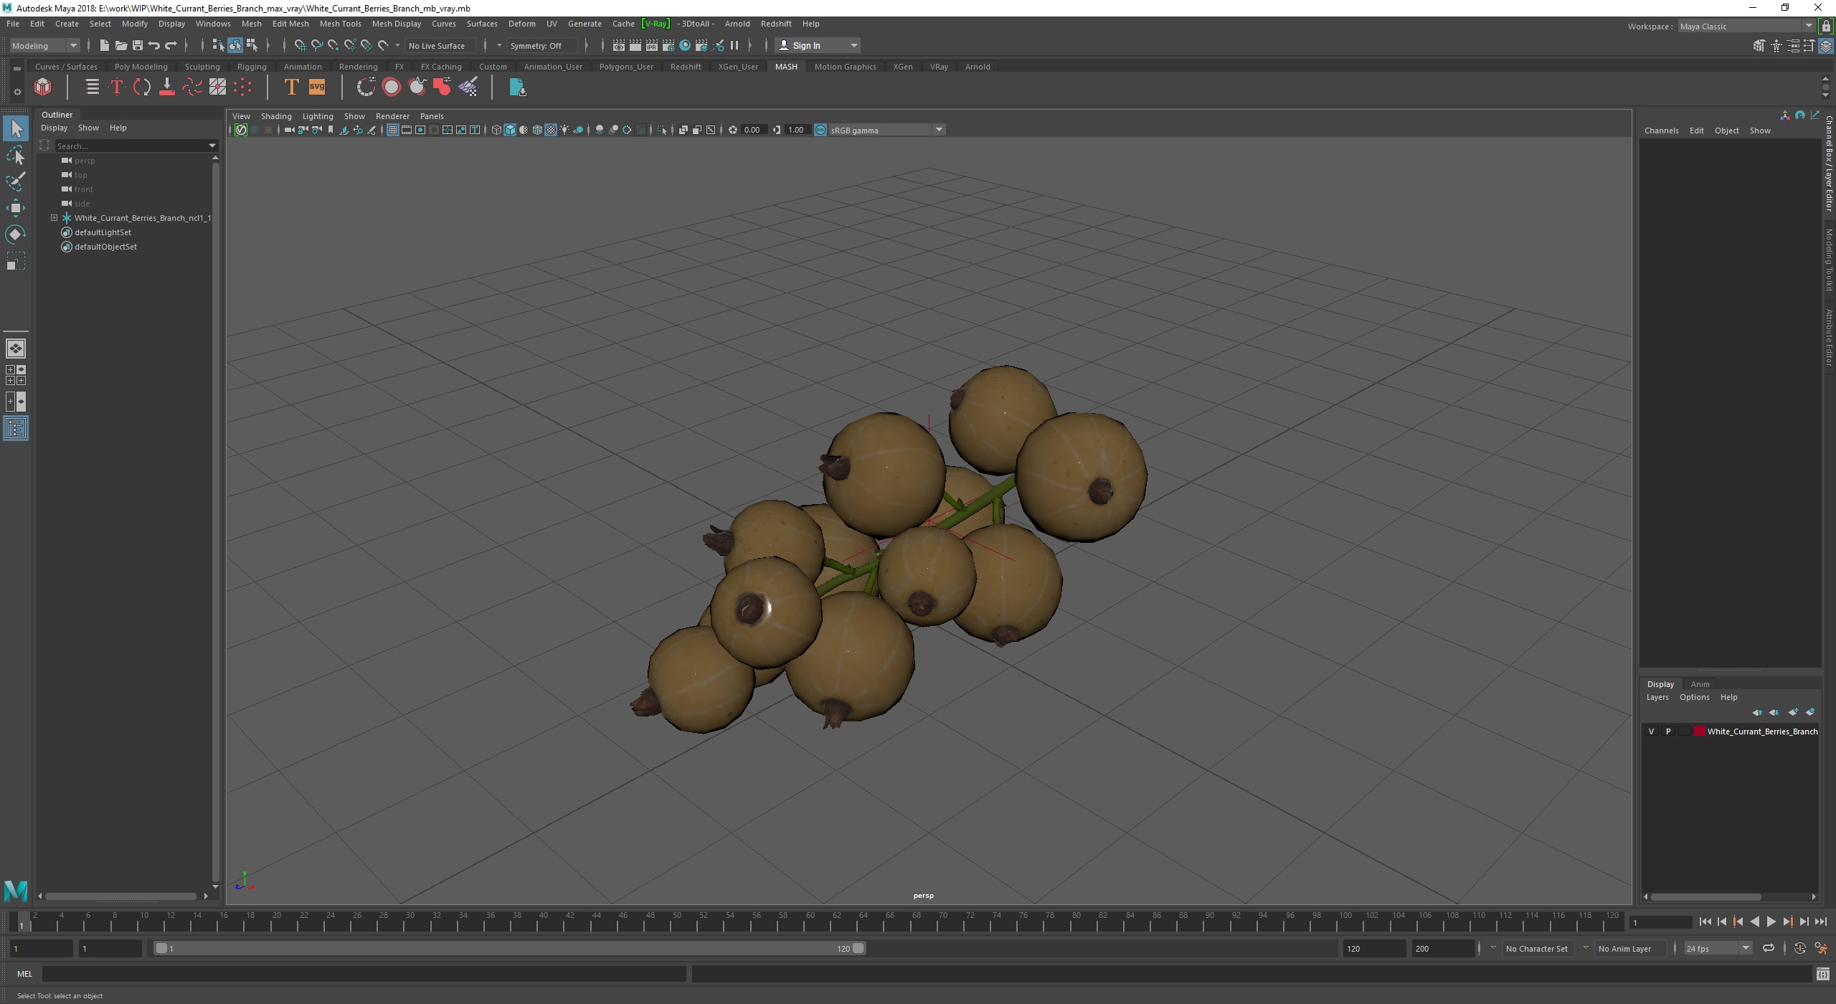
Task: Click the red download-arrow icon on the MASH shelf
Action: pyautogui.click(x=166, y=87)
